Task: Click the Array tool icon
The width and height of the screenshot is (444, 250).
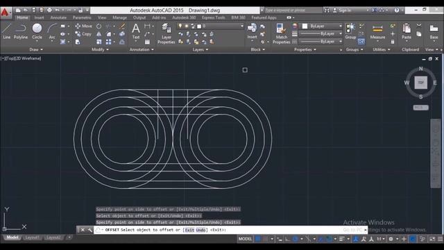Action: [108, 42]
